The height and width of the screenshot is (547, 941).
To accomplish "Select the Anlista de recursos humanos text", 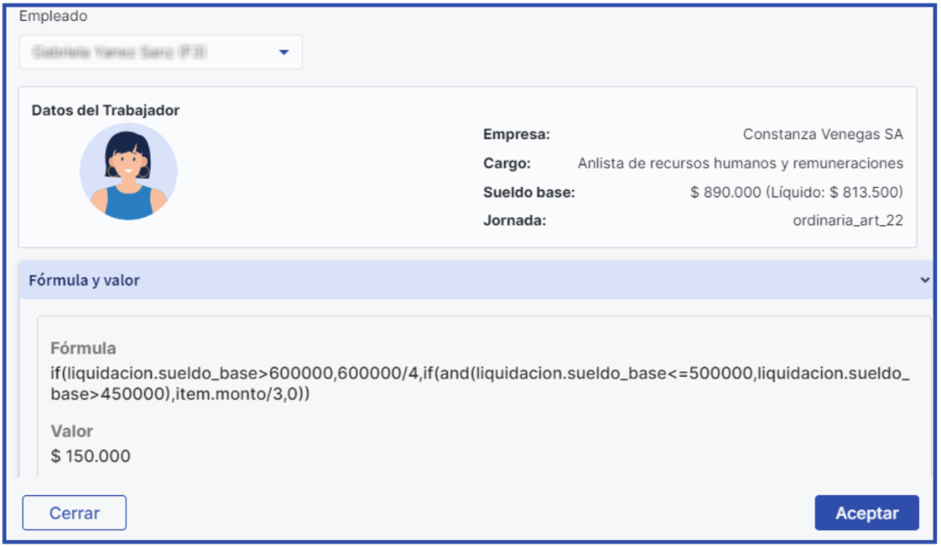I will [740, 163].
